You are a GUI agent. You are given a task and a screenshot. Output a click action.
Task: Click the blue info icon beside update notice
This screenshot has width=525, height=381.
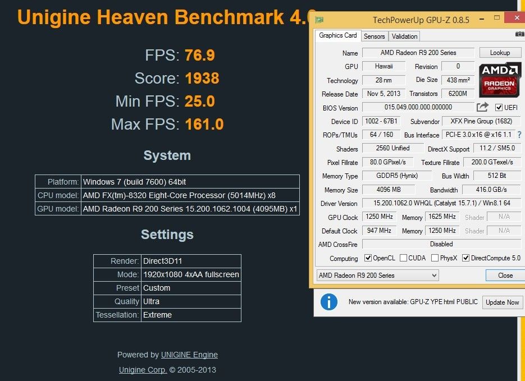tap(329, 302)
